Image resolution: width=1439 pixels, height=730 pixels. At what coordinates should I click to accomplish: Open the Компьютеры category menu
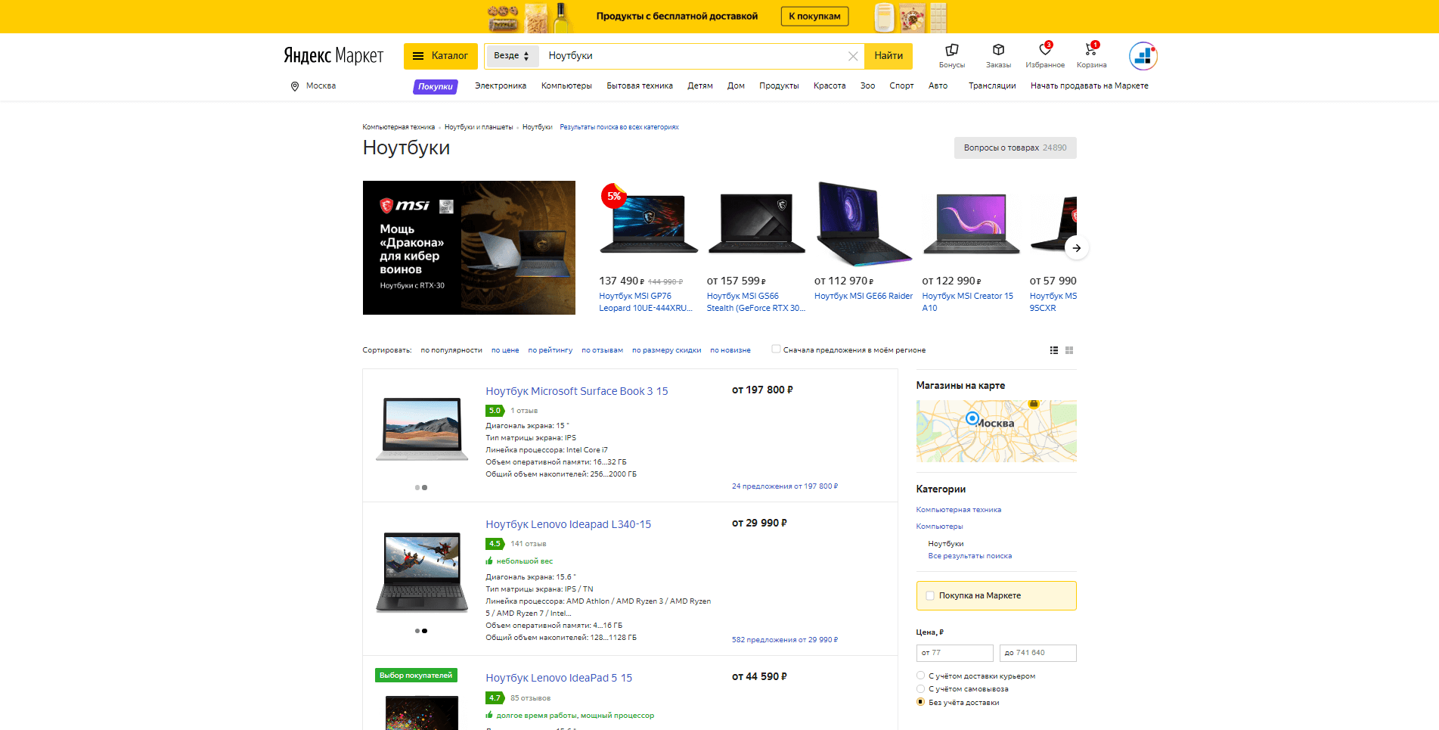click(566, 86)
